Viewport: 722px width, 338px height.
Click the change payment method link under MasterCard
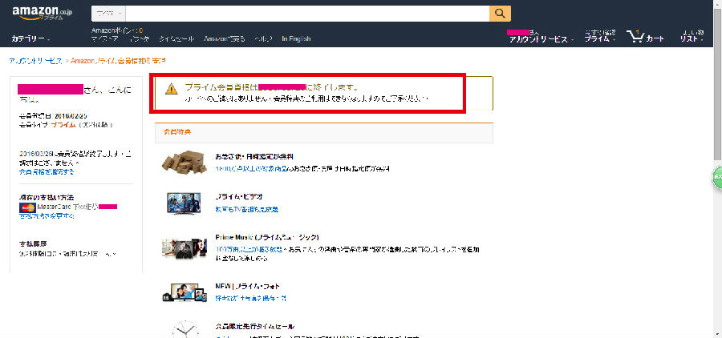click(47, 215)
